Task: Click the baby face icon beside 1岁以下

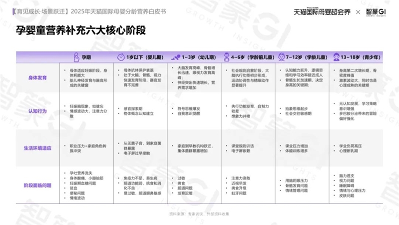Action: (x=121, y=57)
